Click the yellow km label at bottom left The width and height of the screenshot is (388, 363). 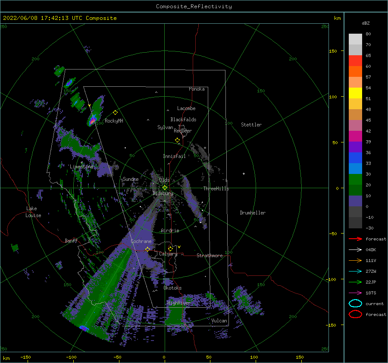[6, 358]
